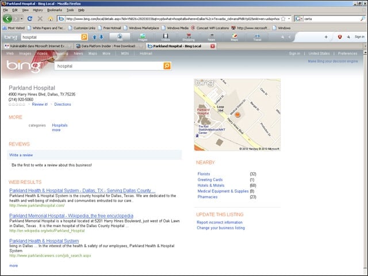Bookmark this page with the star icon
368x276 pixels.
point(283,19)
